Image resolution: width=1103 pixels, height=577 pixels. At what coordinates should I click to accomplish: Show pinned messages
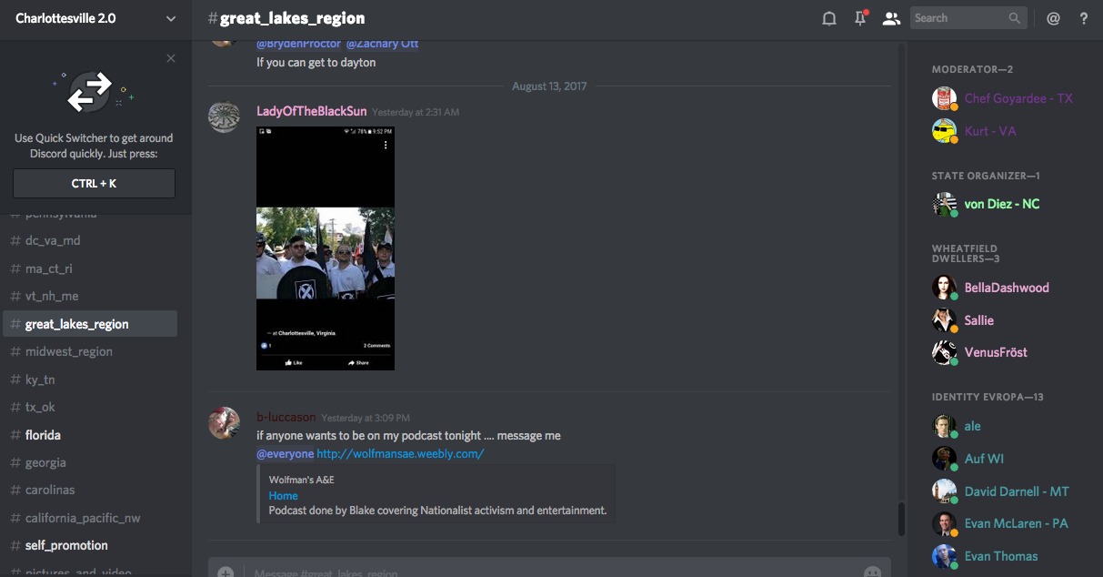(859, 18)
